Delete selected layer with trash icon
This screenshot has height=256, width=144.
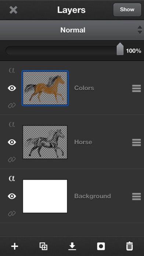click(x=129, y=246)
